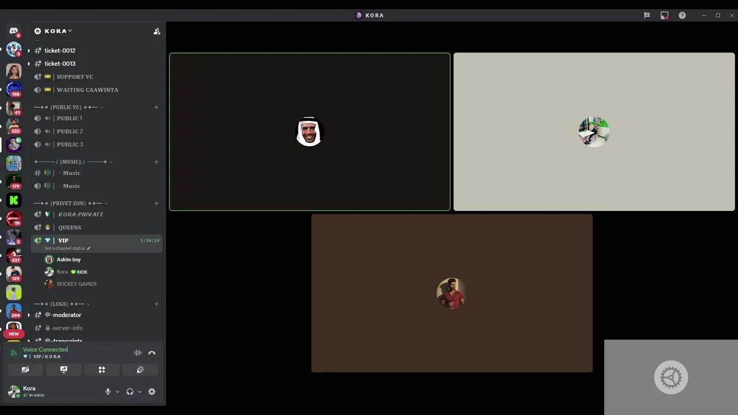Open the server icon with 222 badge
This screenshot has height=415, width=738.
click(x=14, y=126)
